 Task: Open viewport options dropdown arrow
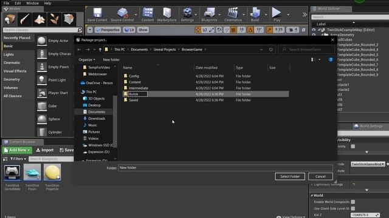[90, 30]
